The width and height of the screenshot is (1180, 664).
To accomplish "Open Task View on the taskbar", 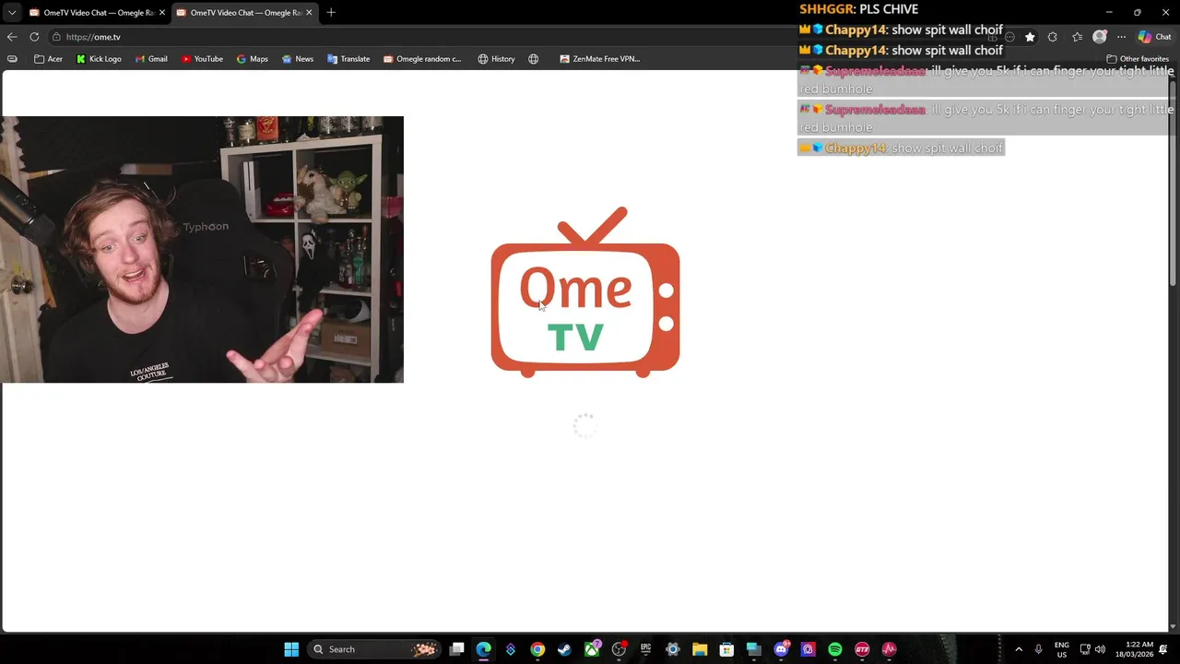I will 456,649.
